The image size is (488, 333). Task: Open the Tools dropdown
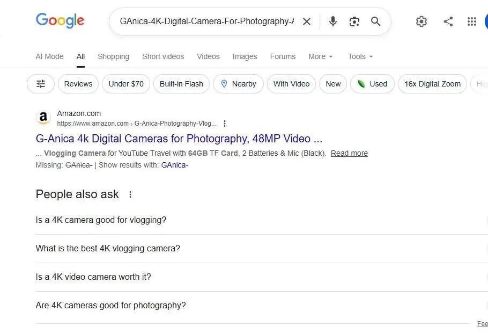pyautogui.click(x=359, y=56)
